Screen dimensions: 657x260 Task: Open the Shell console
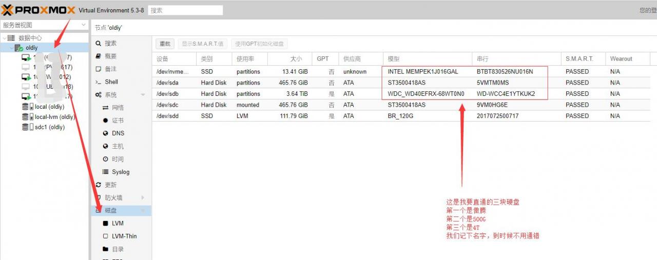(111, 82)
